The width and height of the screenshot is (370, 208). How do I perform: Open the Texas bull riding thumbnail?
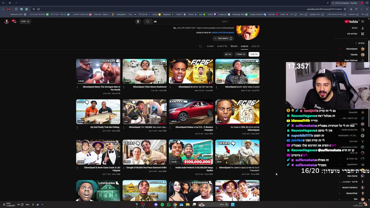click(237, 152)
